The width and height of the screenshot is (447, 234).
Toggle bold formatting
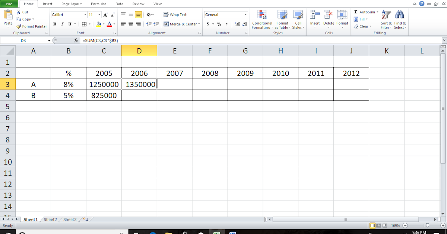coord(54,24)
